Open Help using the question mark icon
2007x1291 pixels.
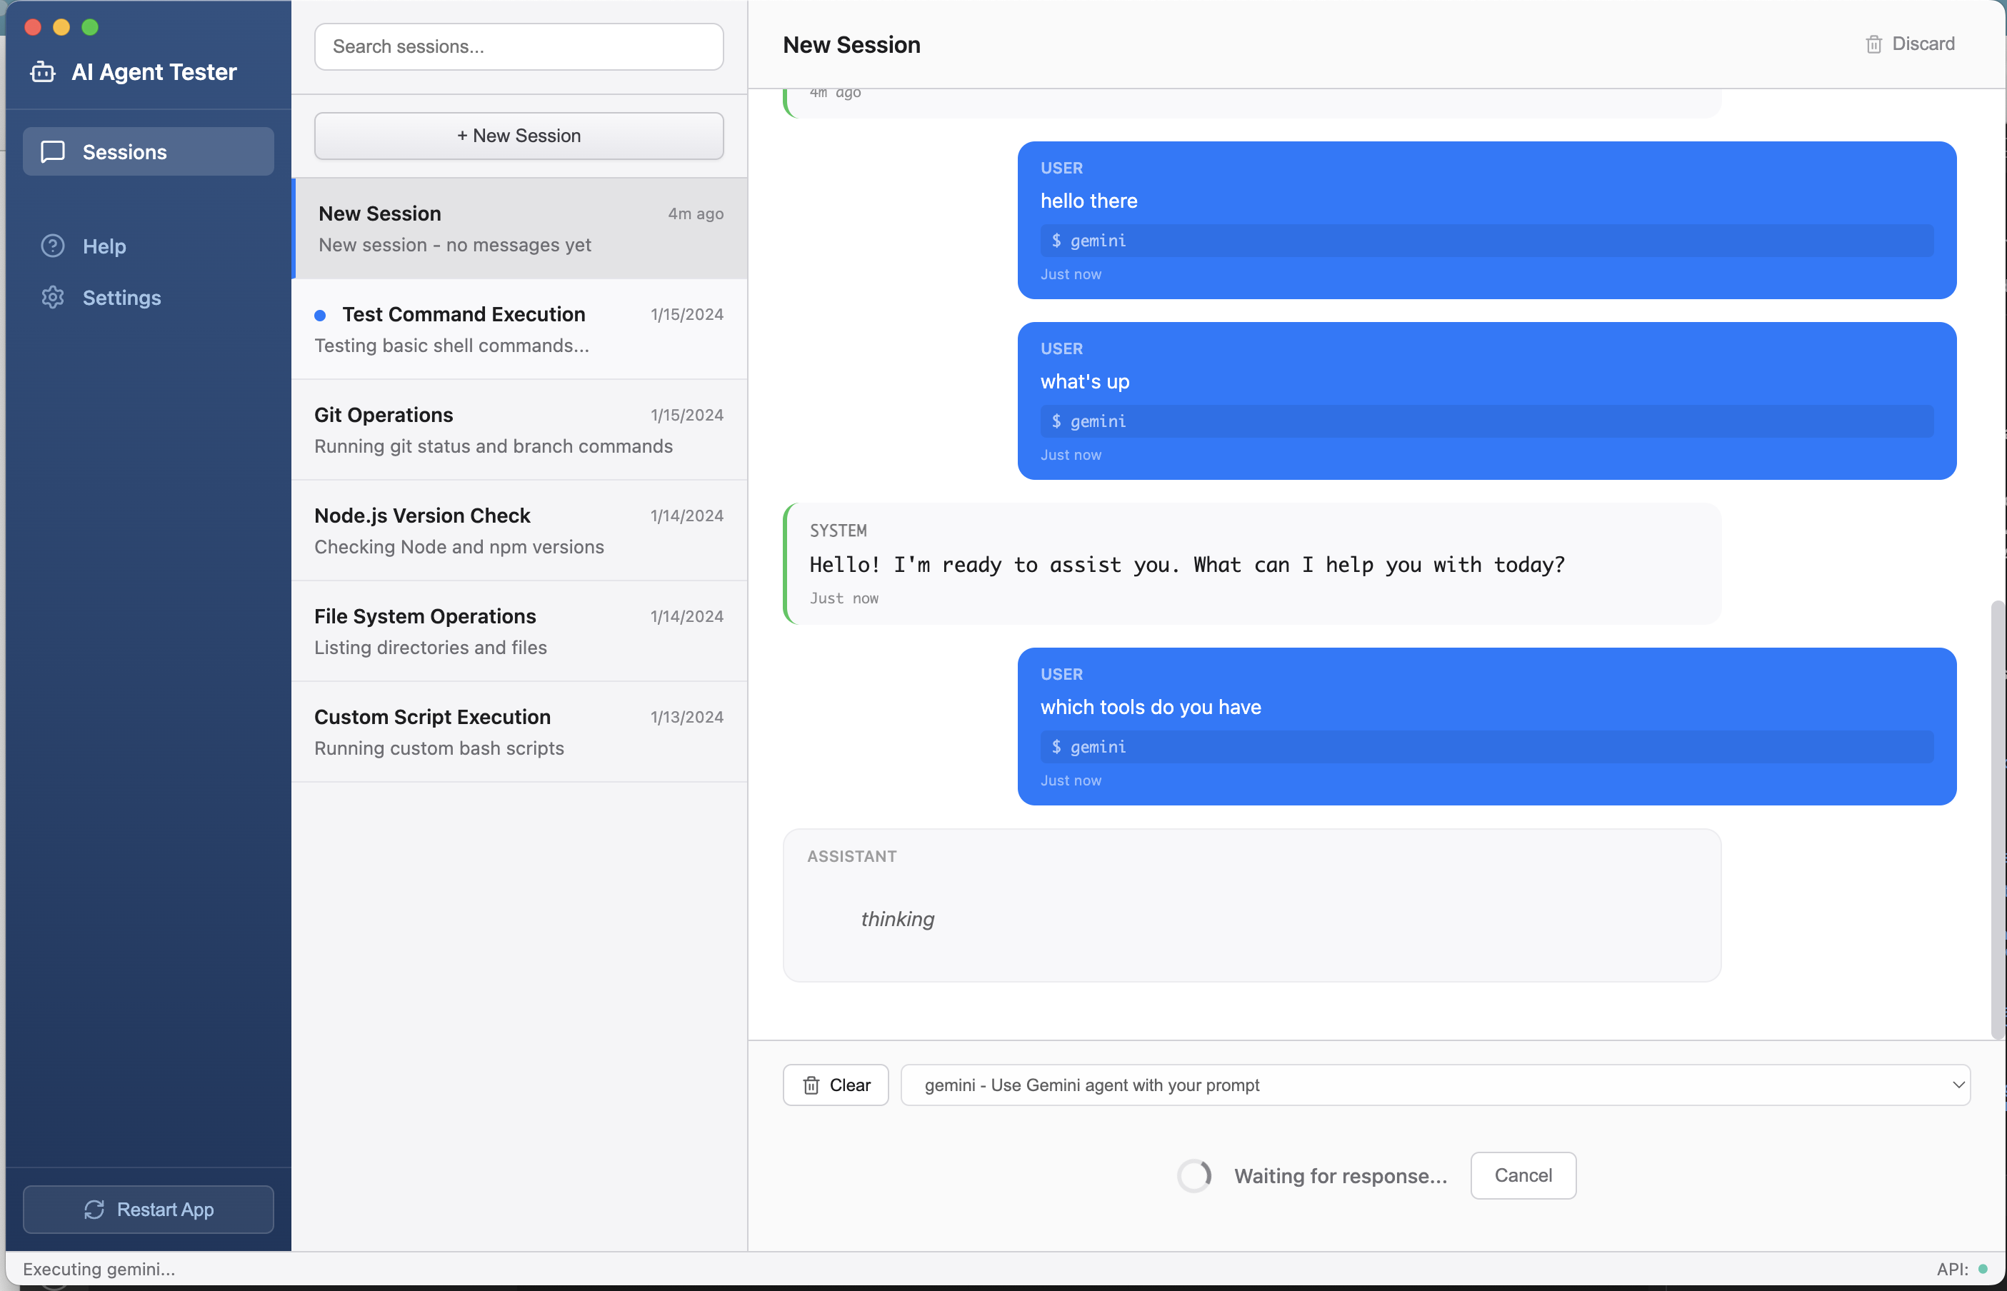[x=52, y=246]
